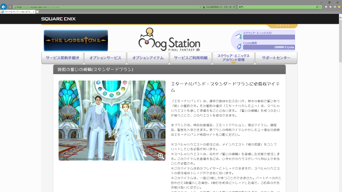Open the サービスご利用明細 tab
This screenshot has width=342, height=192.
click(x=191, y=58)
